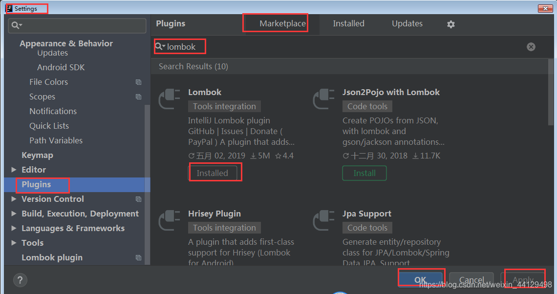Click the settings tree vertical scrollbar
Image resolution: width=557 pixels, height=294 pixels.
147,184
